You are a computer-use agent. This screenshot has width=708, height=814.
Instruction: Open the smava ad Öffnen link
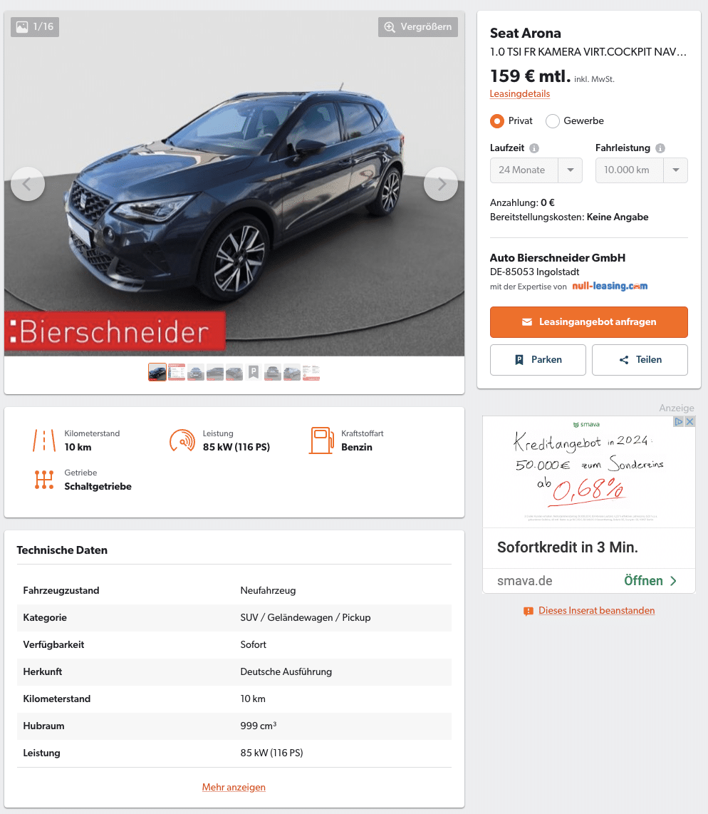(650, 581)
